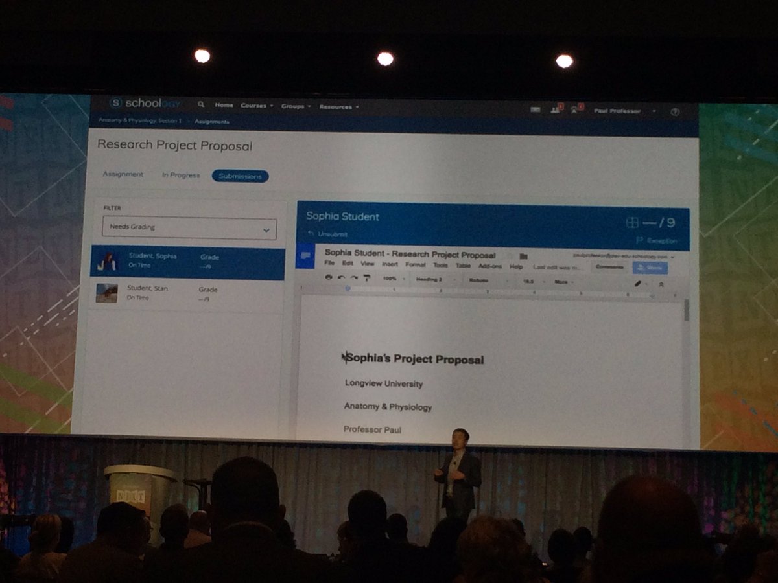Switch to the In Progress tab

pyautogui.click(x=181, y=175)
